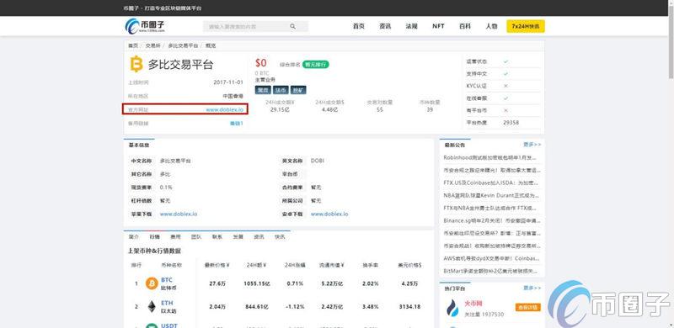Click the launch date 2017-11-01

coord(228,82)
